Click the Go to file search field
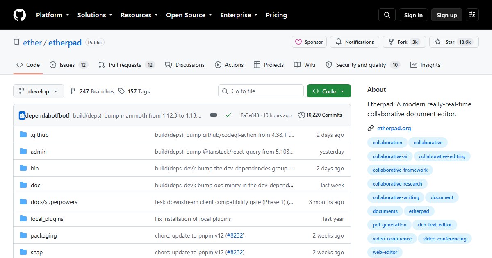This screenshot has width=492, height=258. point(261,91)
